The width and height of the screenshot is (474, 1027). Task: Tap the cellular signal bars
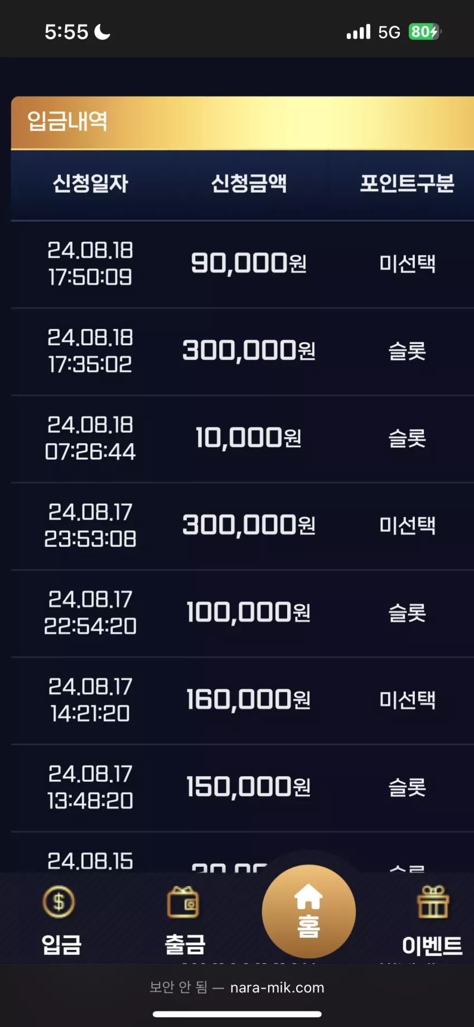[x=358, y=32]
